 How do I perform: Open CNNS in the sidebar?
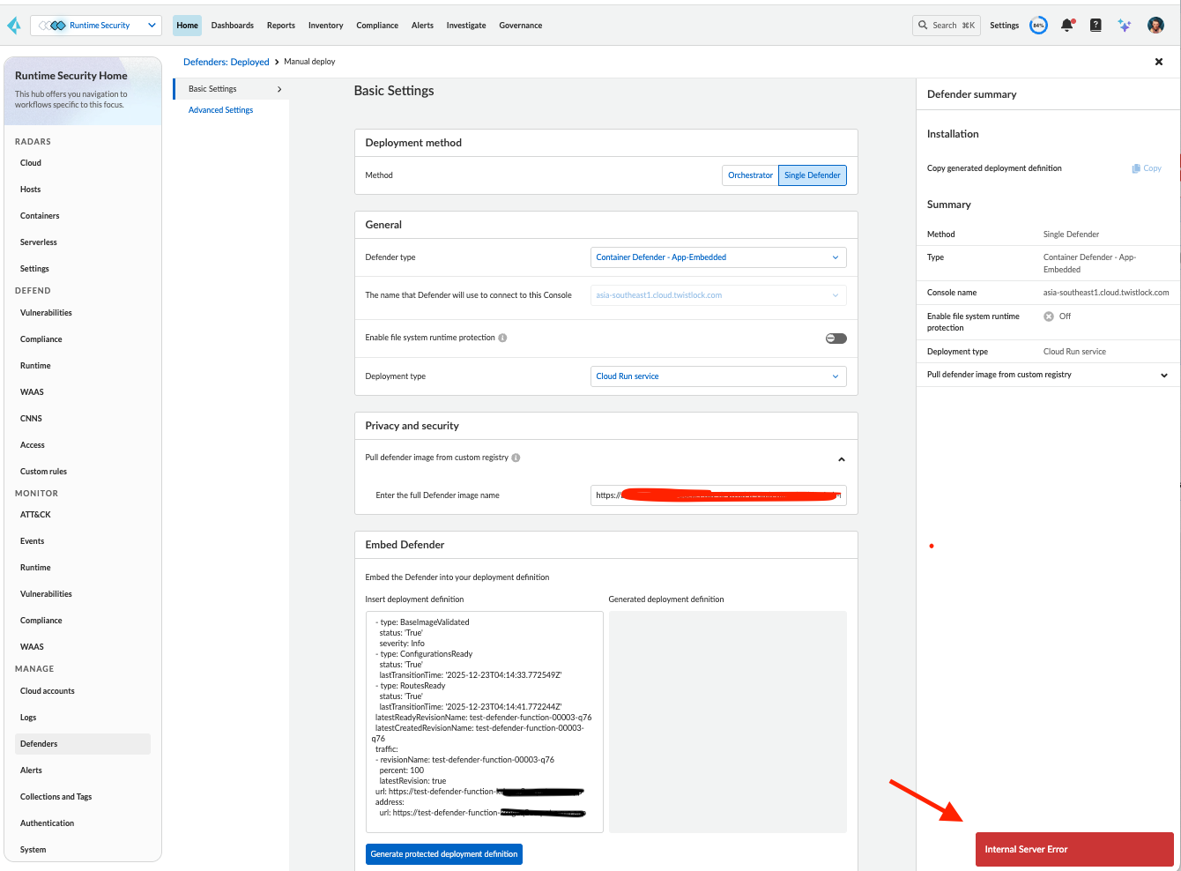[x=31, y=419]
